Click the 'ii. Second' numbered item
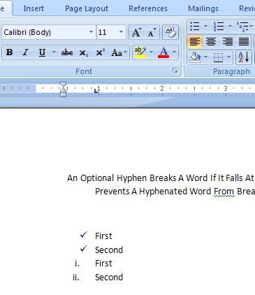Image resolution: width=255 pixels, height=295 pixels. [x=98, y=278]
